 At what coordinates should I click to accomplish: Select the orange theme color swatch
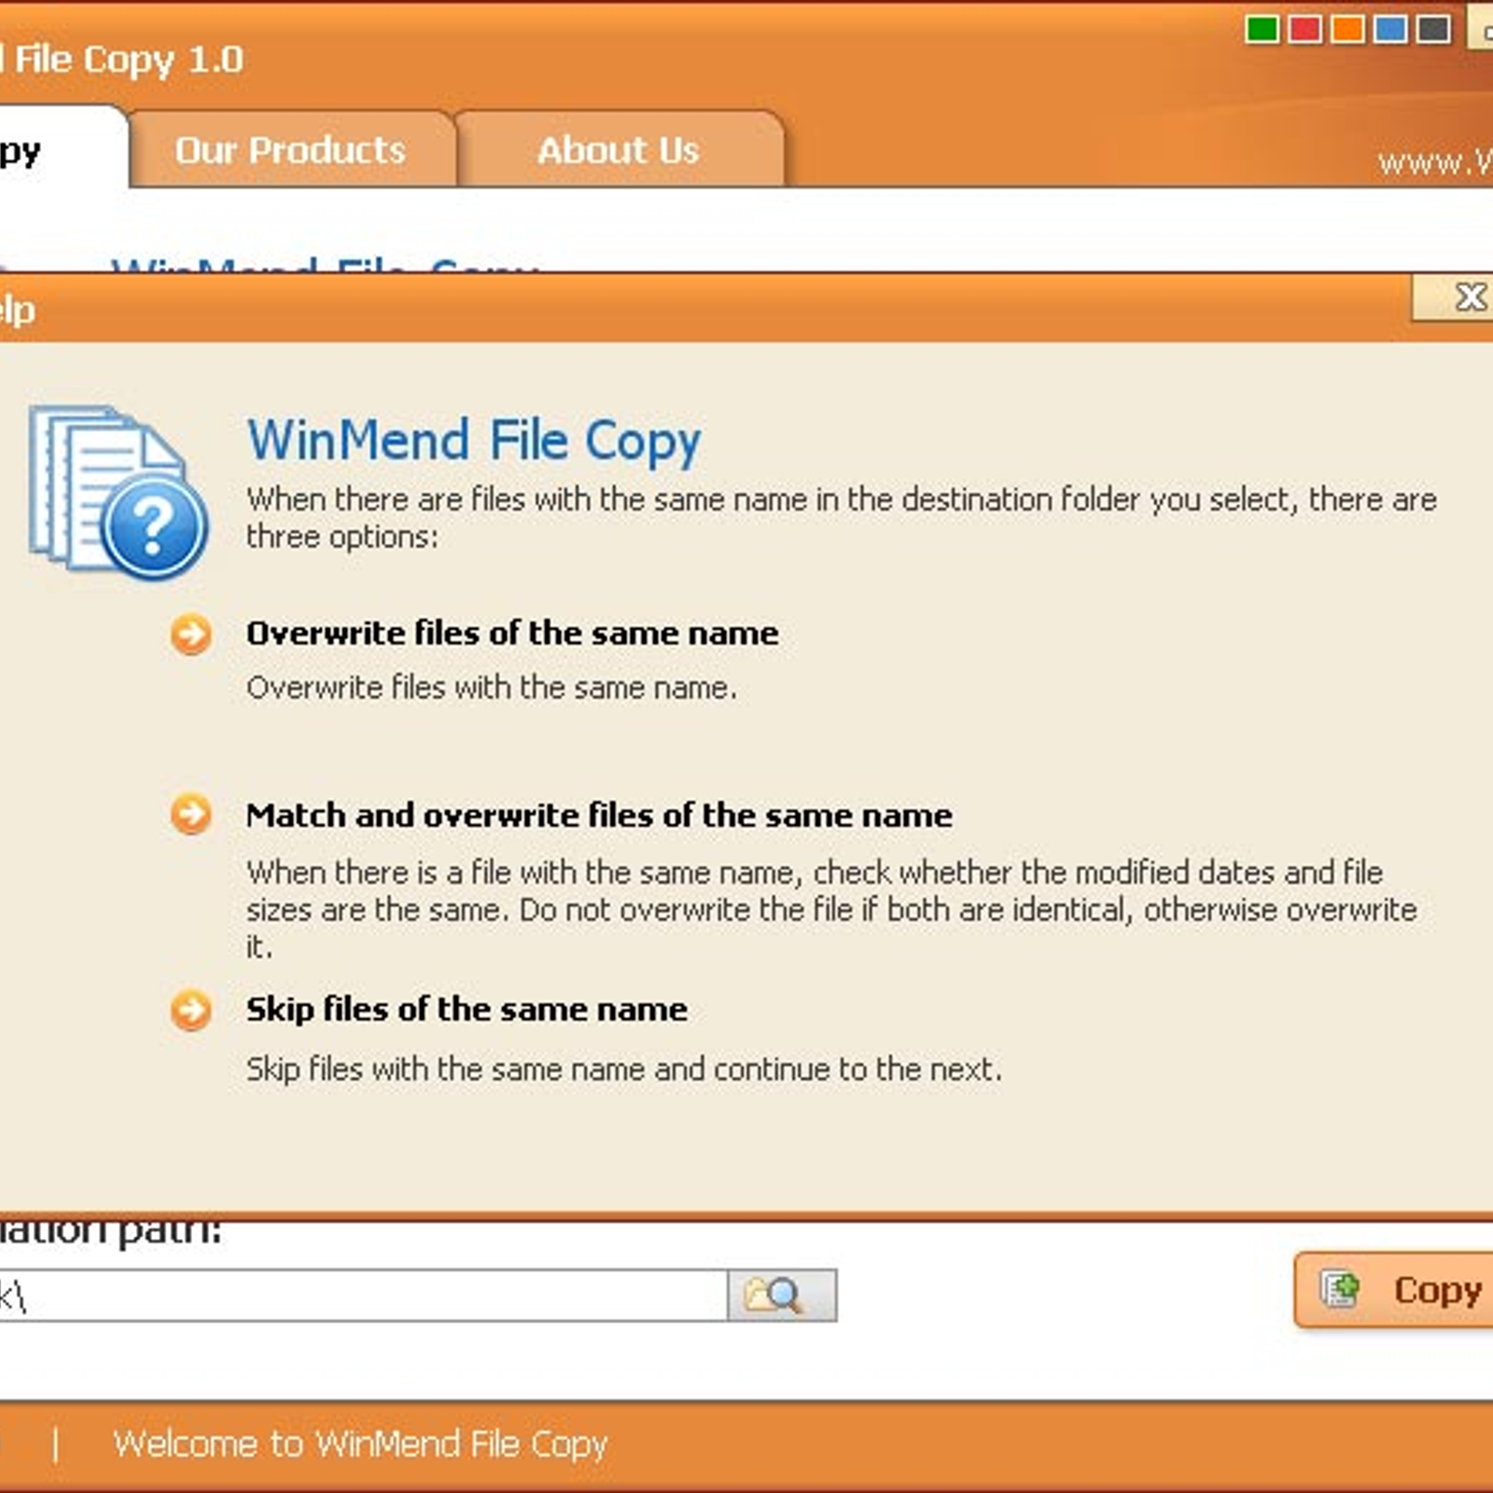1347,29
